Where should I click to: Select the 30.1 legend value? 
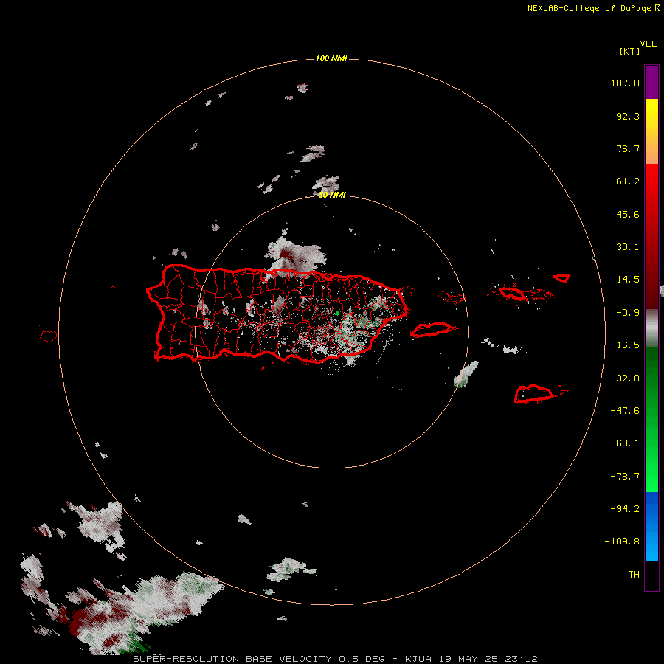(628, 247)
